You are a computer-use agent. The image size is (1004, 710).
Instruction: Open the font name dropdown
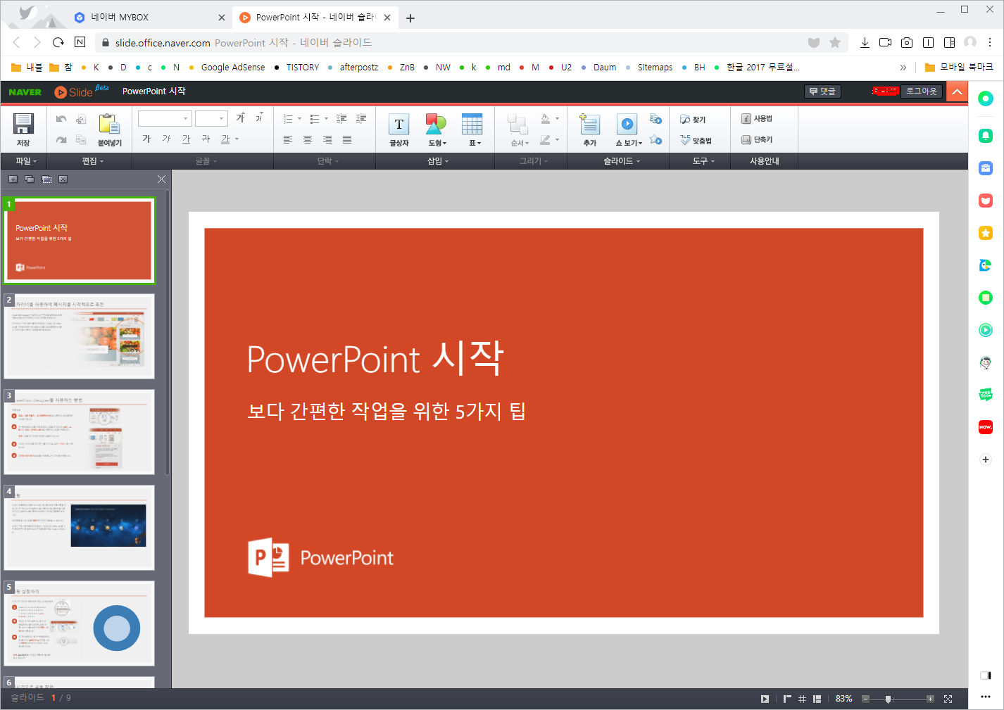pyautogui.click(x=164, y=118)
